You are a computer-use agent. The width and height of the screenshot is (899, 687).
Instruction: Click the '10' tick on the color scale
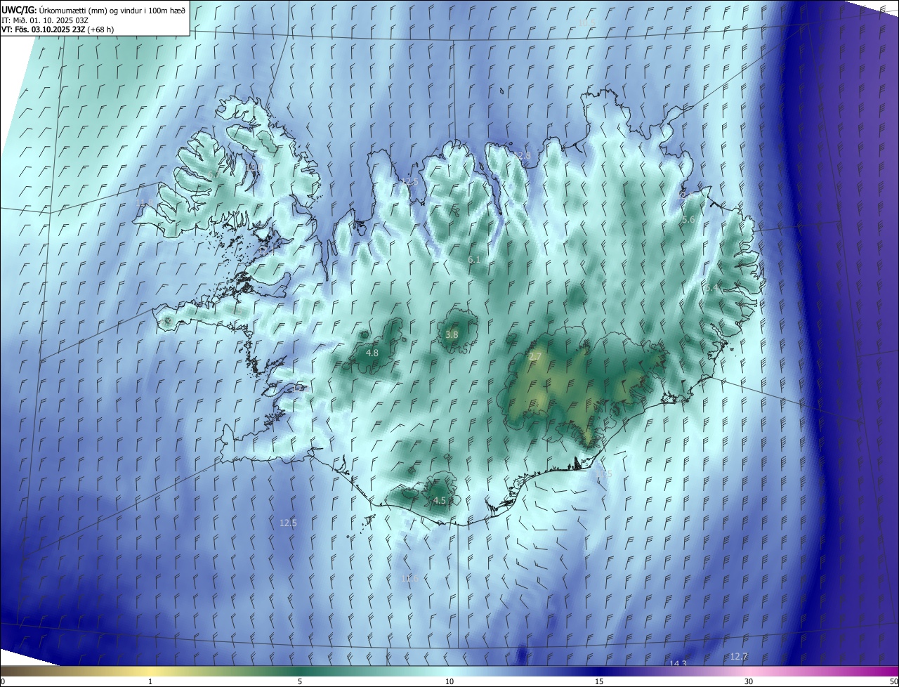pyautogui.click(x=449, y=682)
